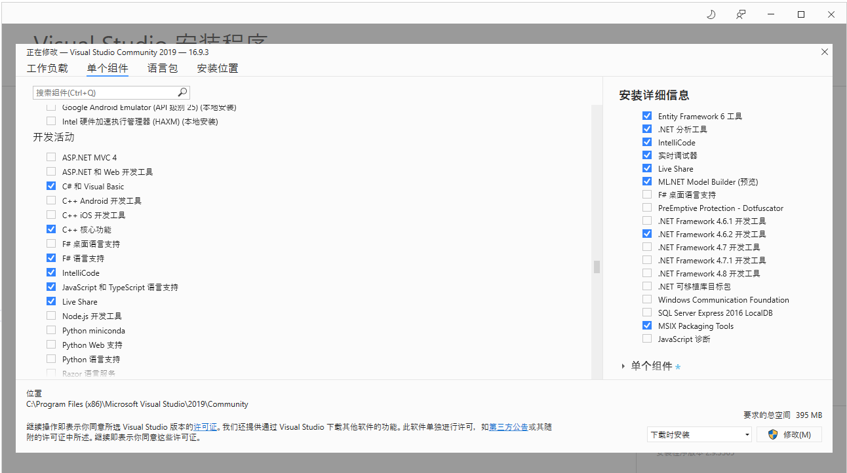Click the feedback pin icon in title bar

click(x=741, y=14)
